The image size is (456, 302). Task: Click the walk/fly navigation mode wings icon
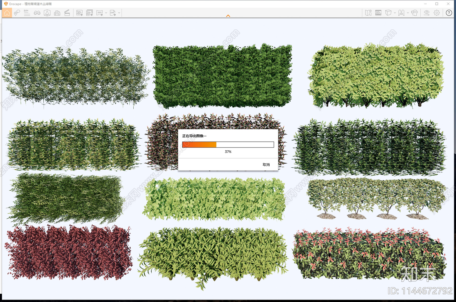[x=401, y=13]
